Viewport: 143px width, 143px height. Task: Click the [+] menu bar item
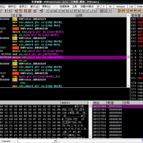click(x=55, y=6)
